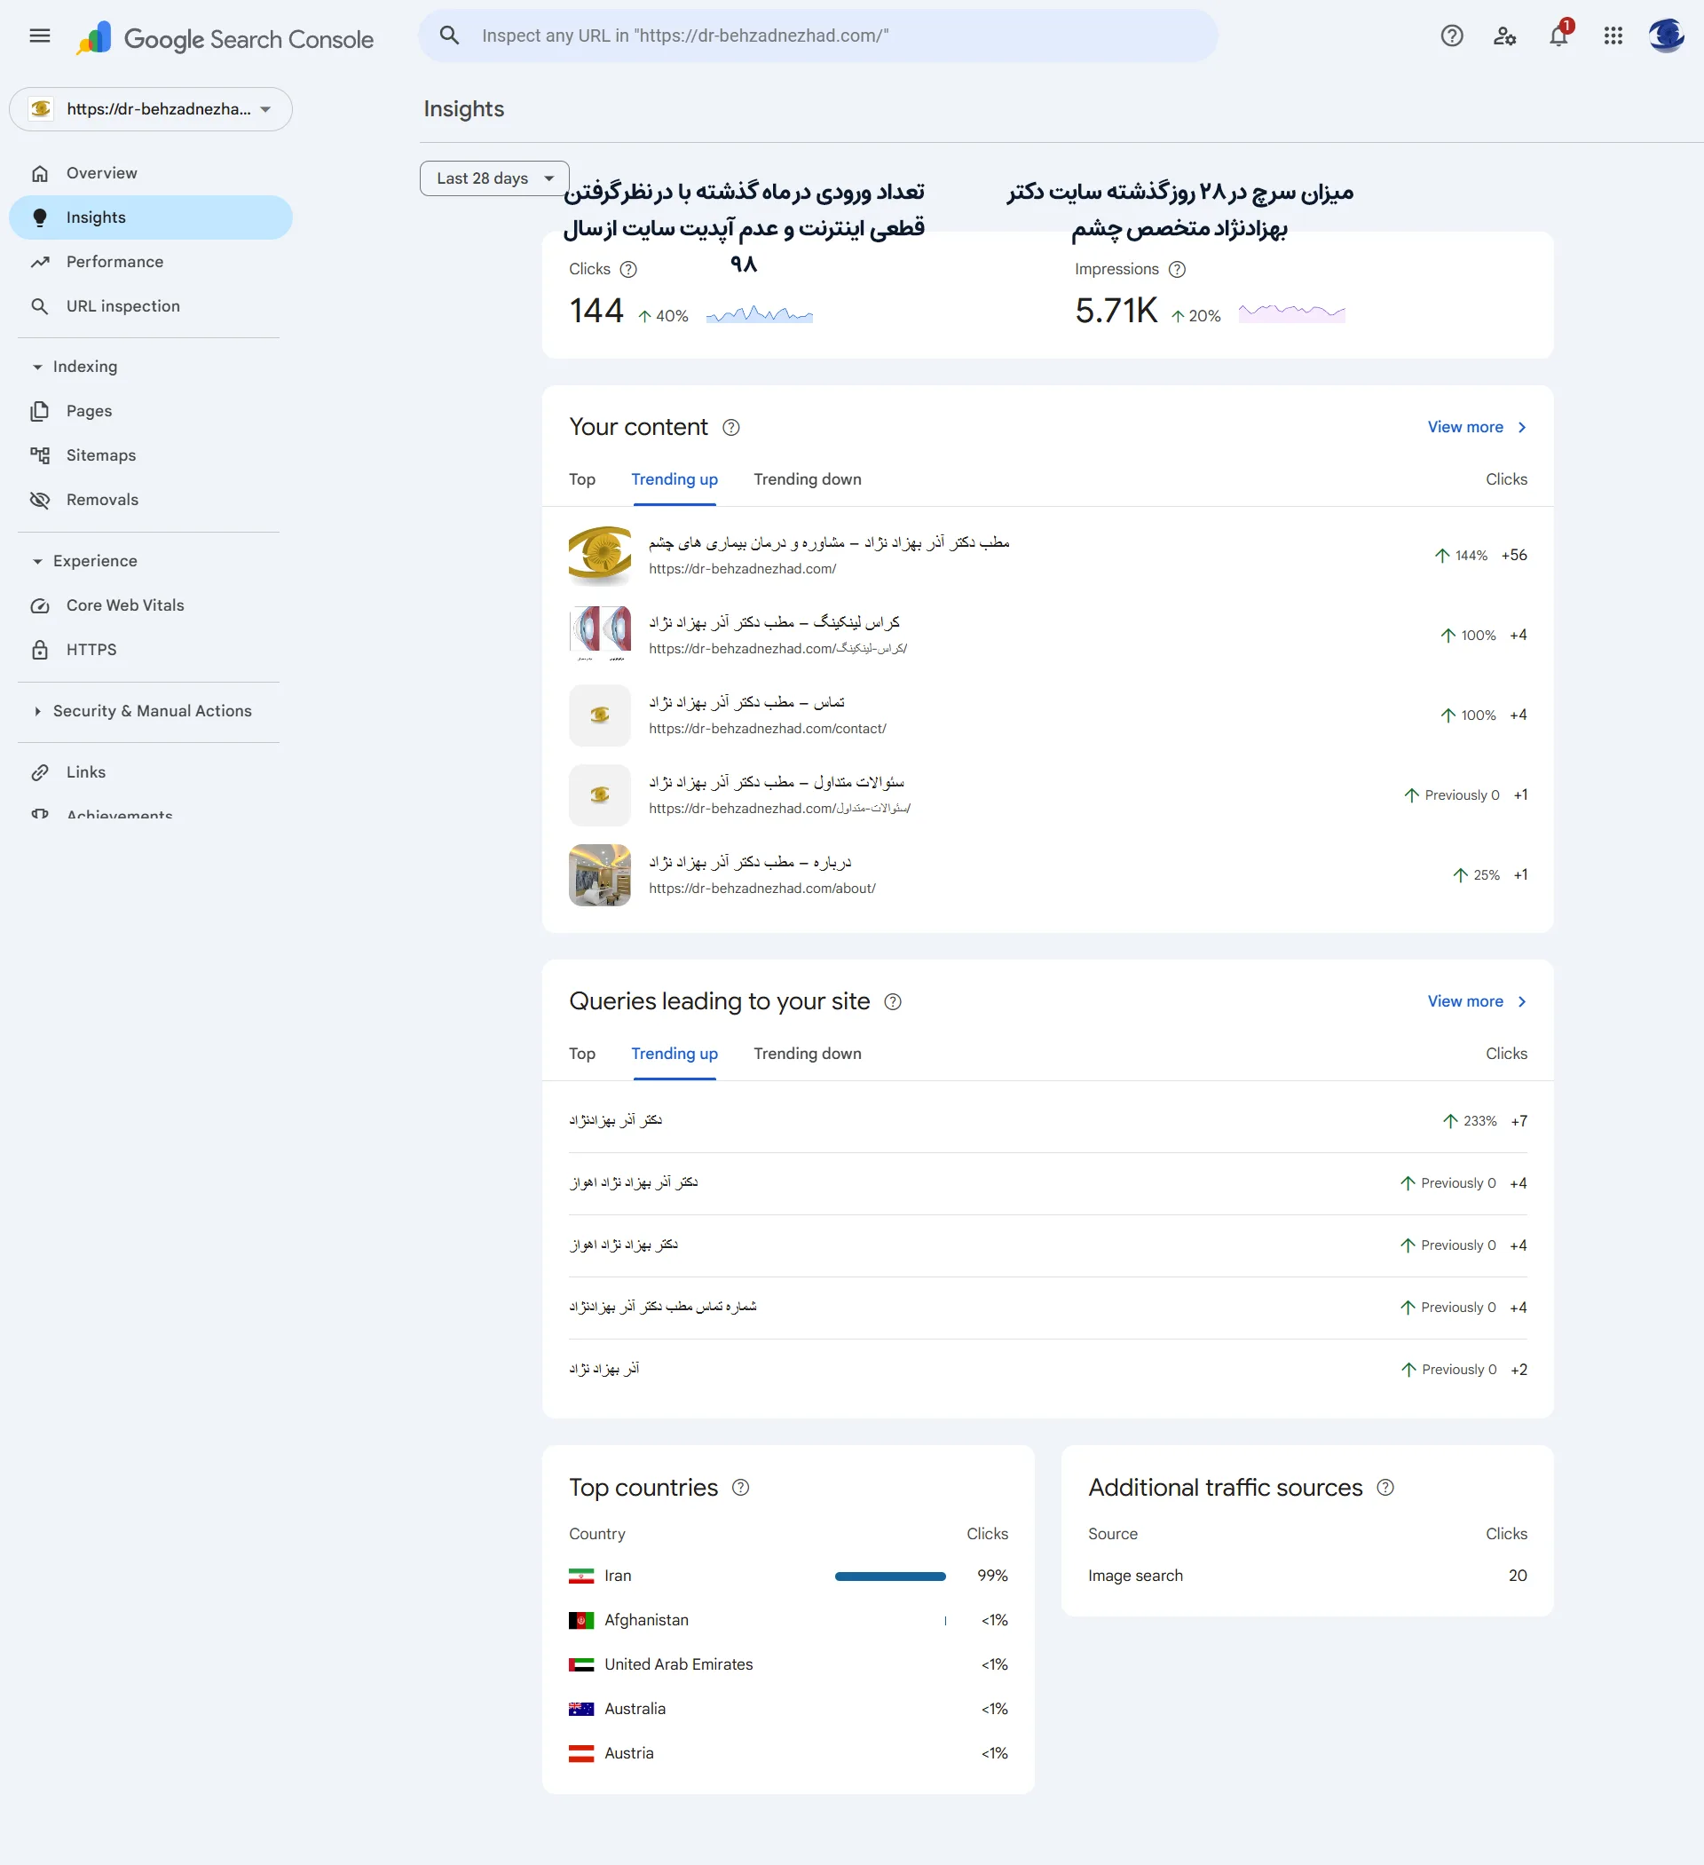
Task: Open Links report in sidebar
Action: tap(151, 772)
